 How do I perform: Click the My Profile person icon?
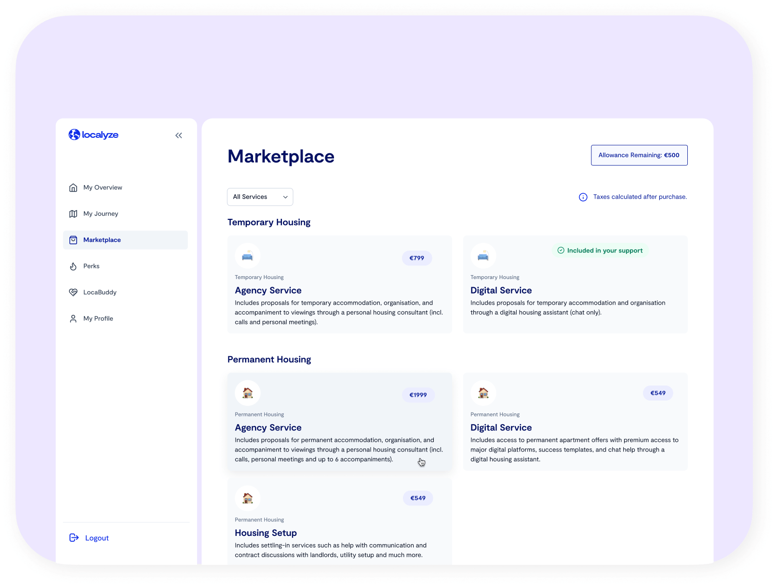tap(73, 319)
